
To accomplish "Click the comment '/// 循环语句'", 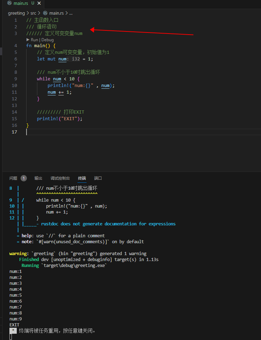I will pyautogui.click(x=42, y=27).
